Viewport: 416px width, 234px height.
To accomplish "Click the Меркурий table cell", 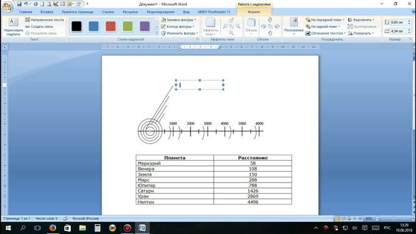I will tap(175, 163).
